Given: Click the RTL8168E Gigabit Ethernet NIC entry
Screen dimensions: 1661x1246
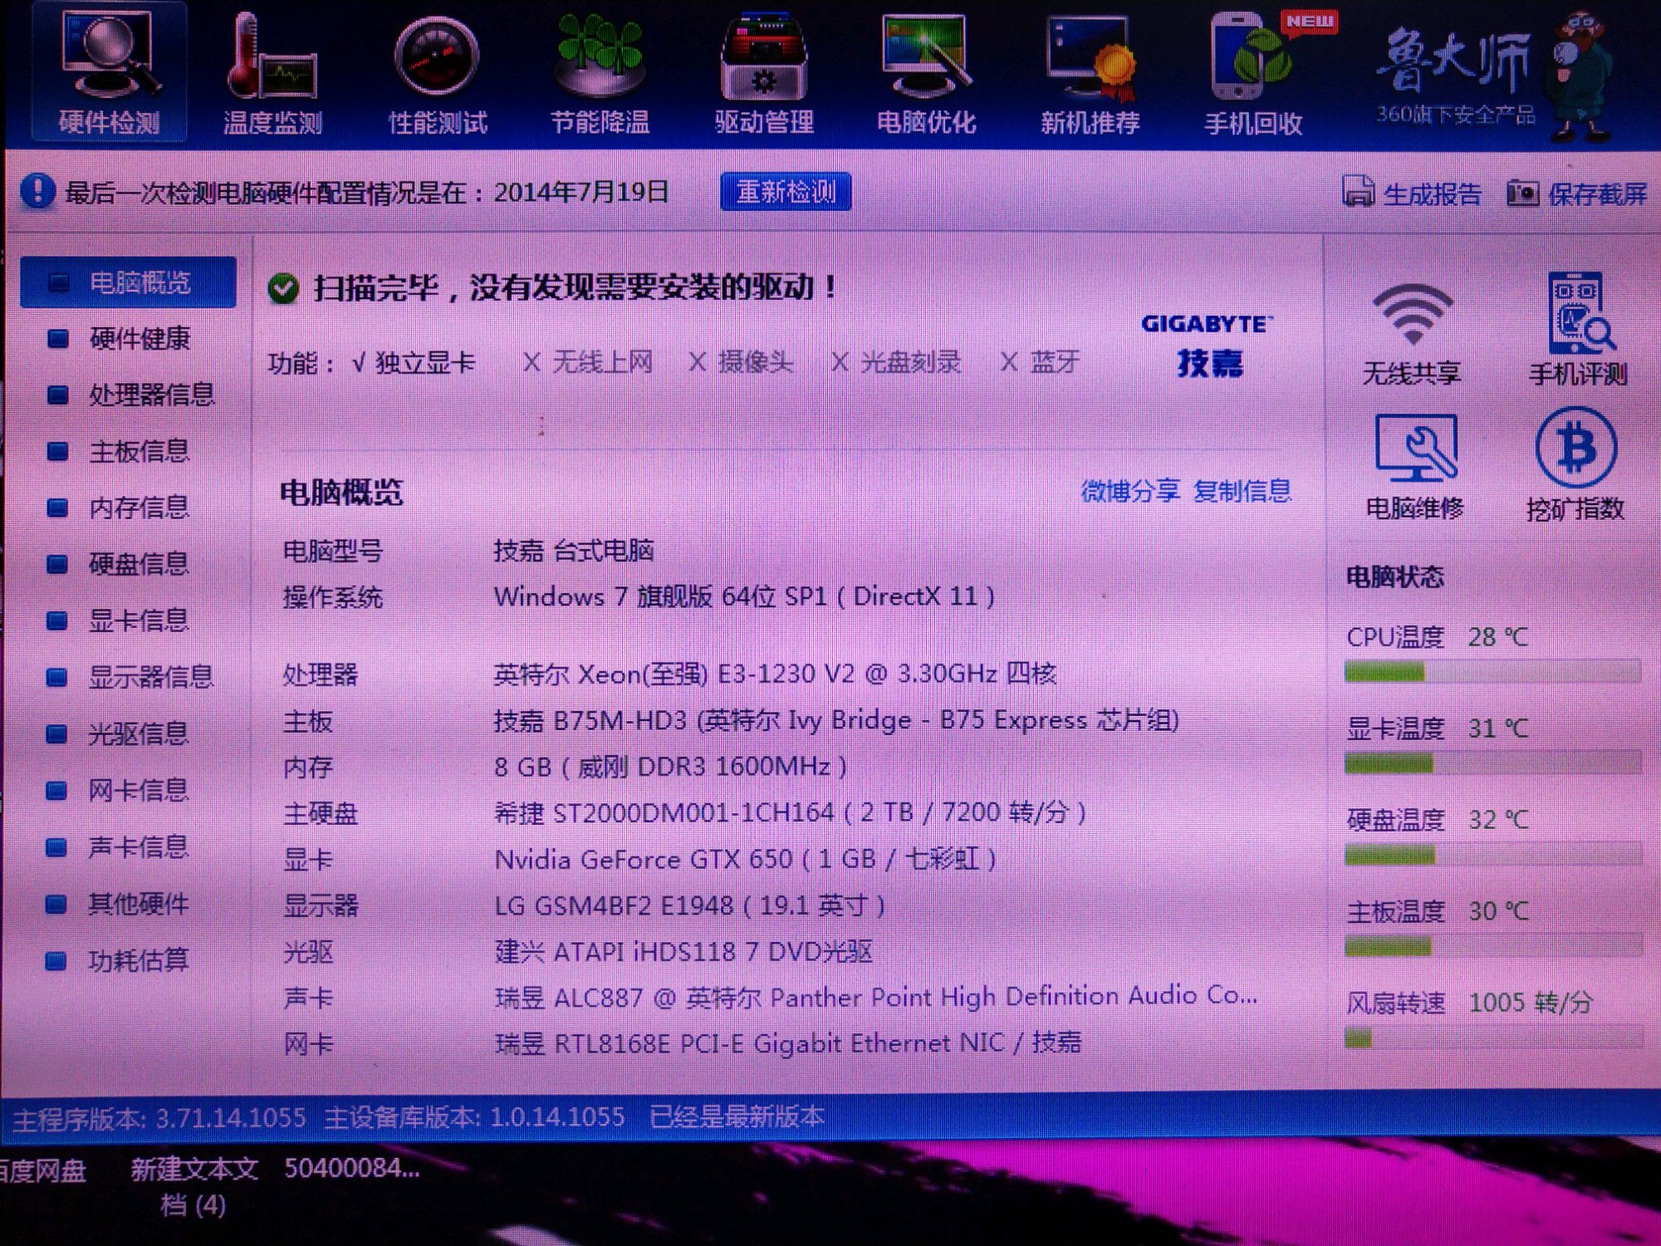Looking at the screenshot, I should click(788, 1043).
